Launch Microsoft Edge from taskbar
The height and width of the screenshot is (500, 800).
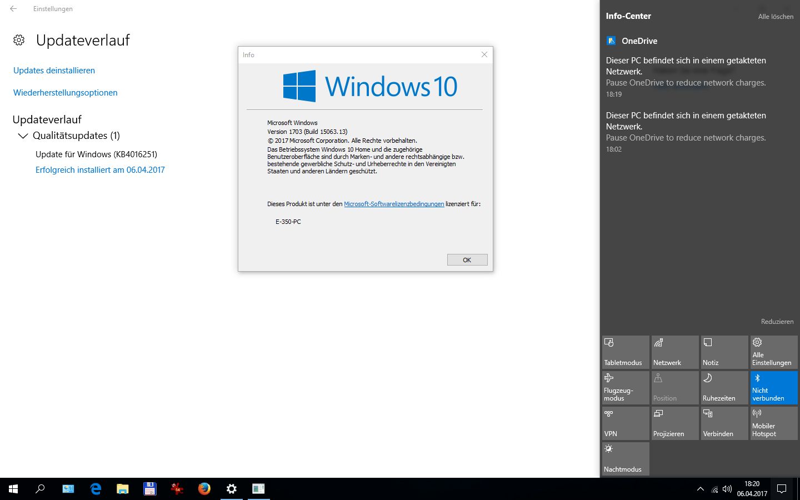click(95, 489)
